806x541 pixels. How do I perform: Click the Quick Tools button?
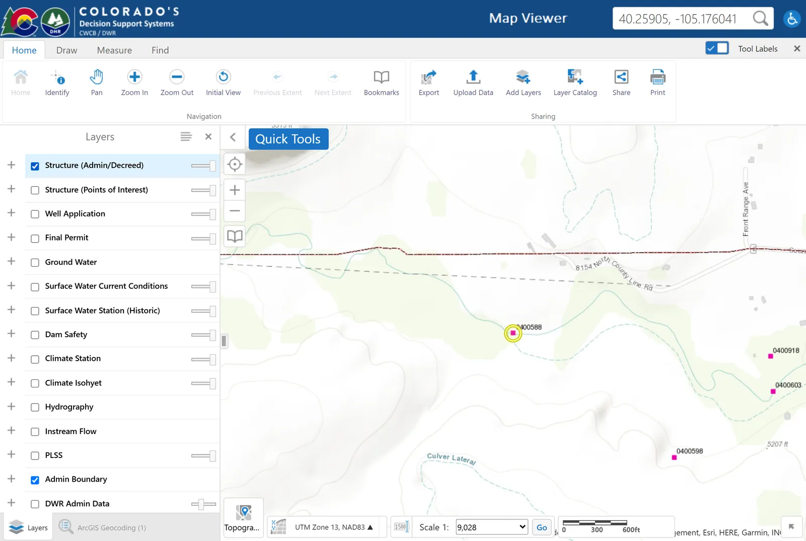(288, 139)
